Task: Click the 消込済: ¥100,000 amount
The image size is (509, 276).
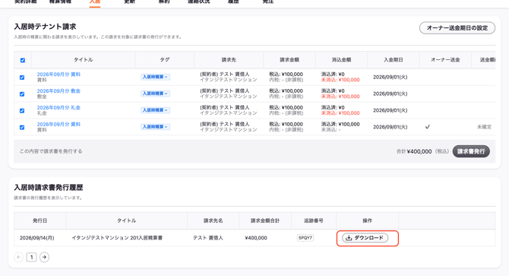Action: coord(340,124)
